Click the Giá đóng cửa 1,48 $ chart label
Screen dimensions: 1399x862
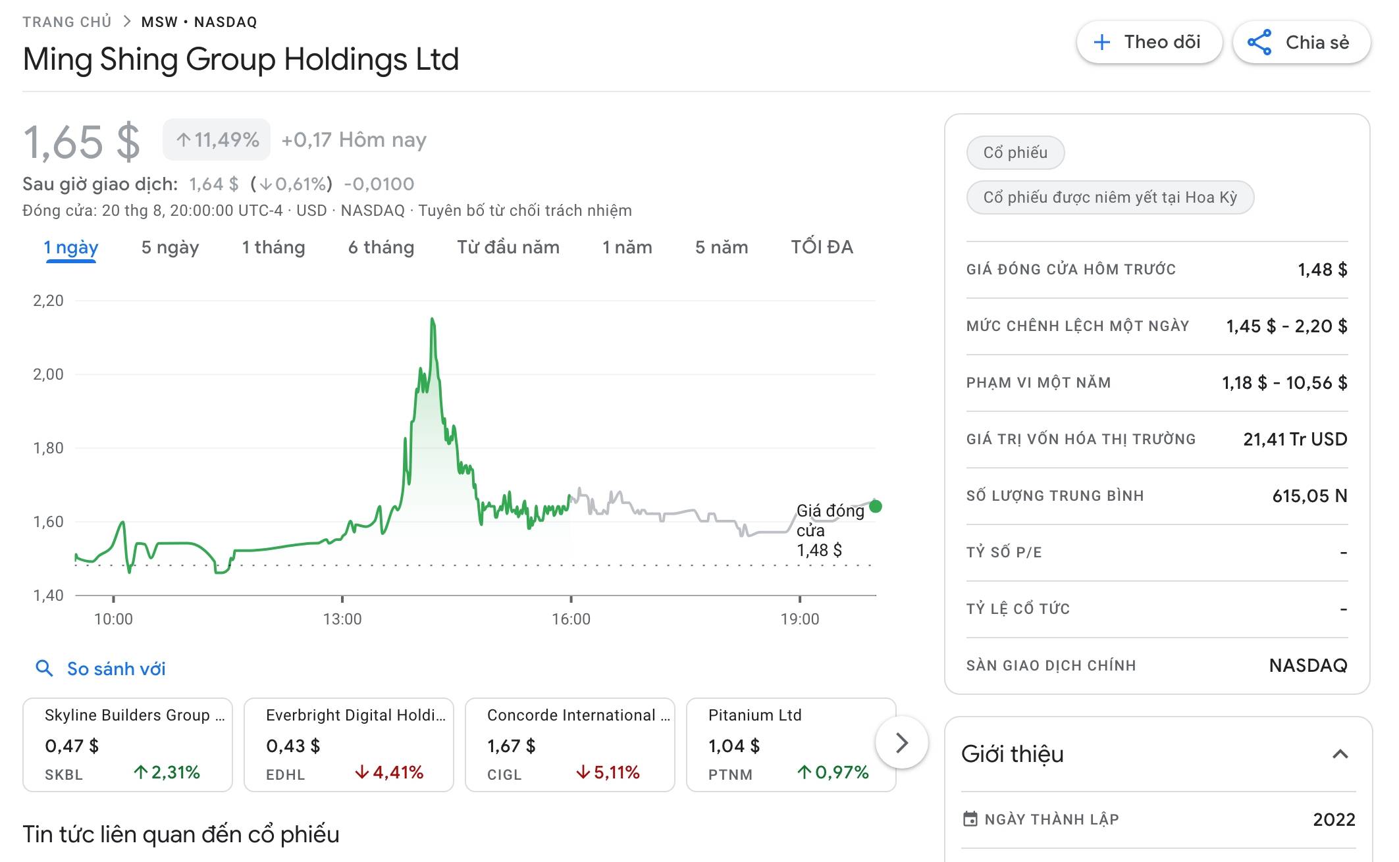click(830, 530)
